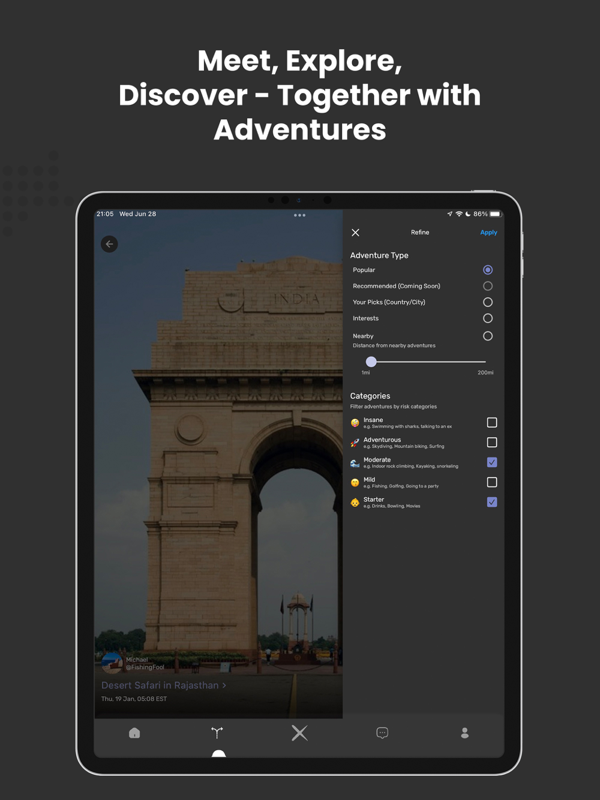
Task: Uncheck the Moderate category checkbox
Action: pos(492,462)
